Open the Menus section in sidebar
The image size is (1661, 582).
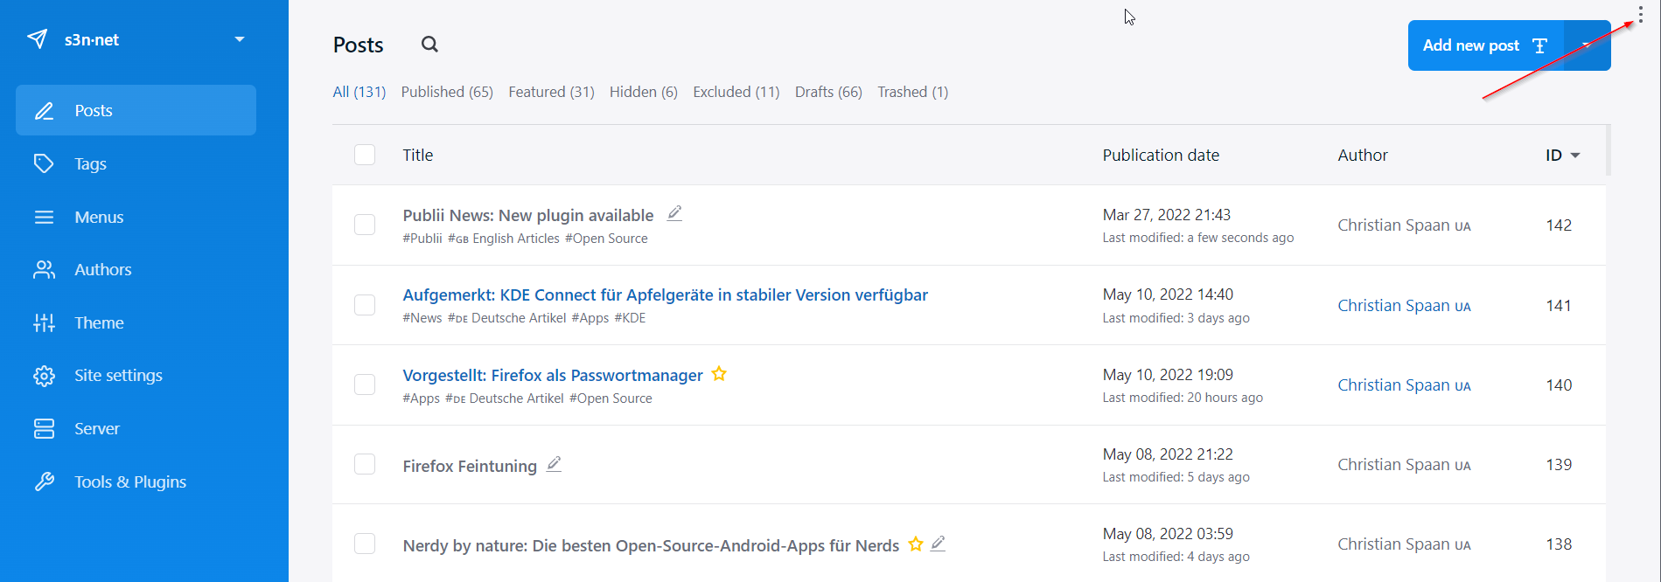[x=99, y=217]
